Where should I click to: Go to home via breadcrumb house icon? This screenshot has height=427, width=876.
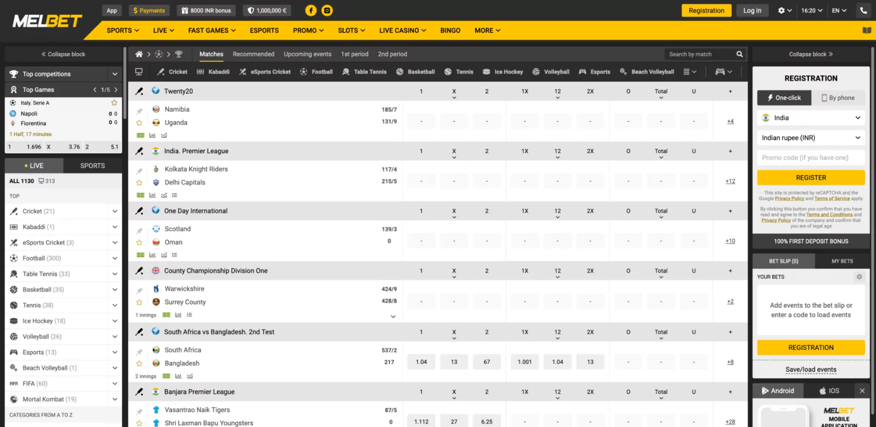tap(139, 54)
